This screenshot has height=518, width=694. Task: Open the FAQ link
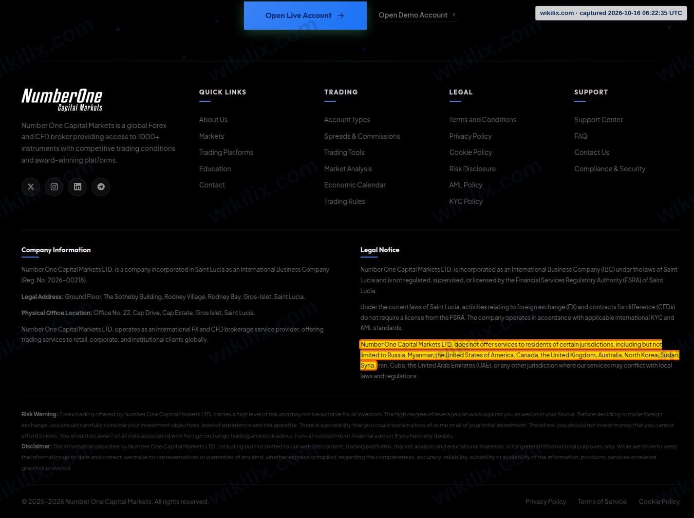(x=581, y=136)
